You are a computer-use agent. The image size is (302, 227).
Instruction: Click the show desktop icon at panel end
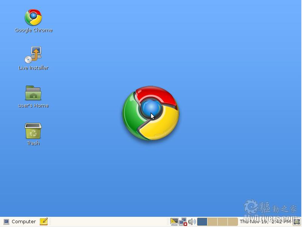coord(297,222)
